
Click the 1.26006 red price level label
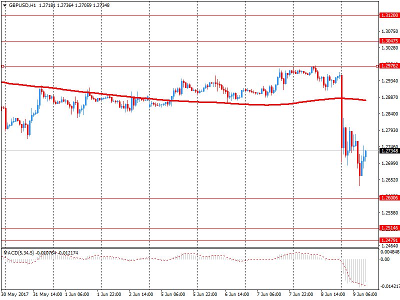coord(389,197)
